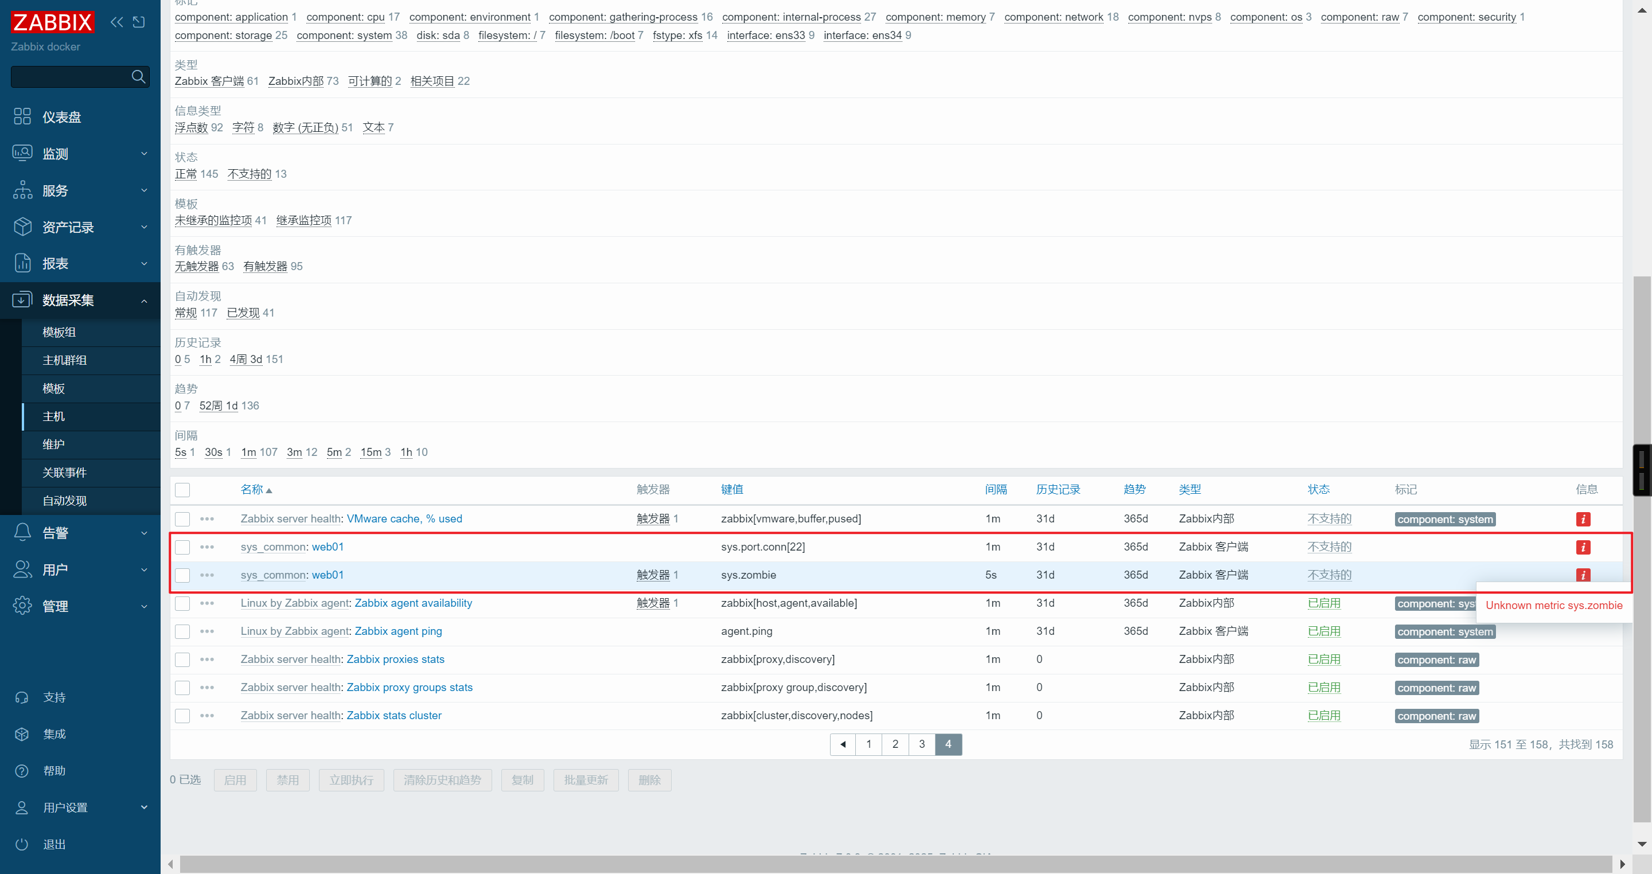Go to page 3 of results
Viewport: 1652px width, 874px height.
point(922,744)
